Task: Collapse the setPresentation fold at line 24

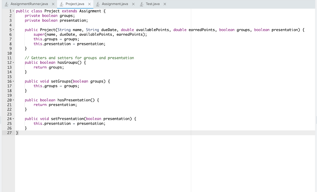Action: pos(13,119)
